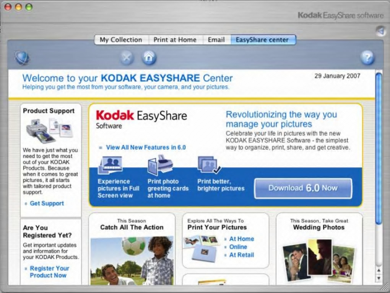Click the Kodak EasyShare Software logo

pyautogui.click(x=141, y=119)
